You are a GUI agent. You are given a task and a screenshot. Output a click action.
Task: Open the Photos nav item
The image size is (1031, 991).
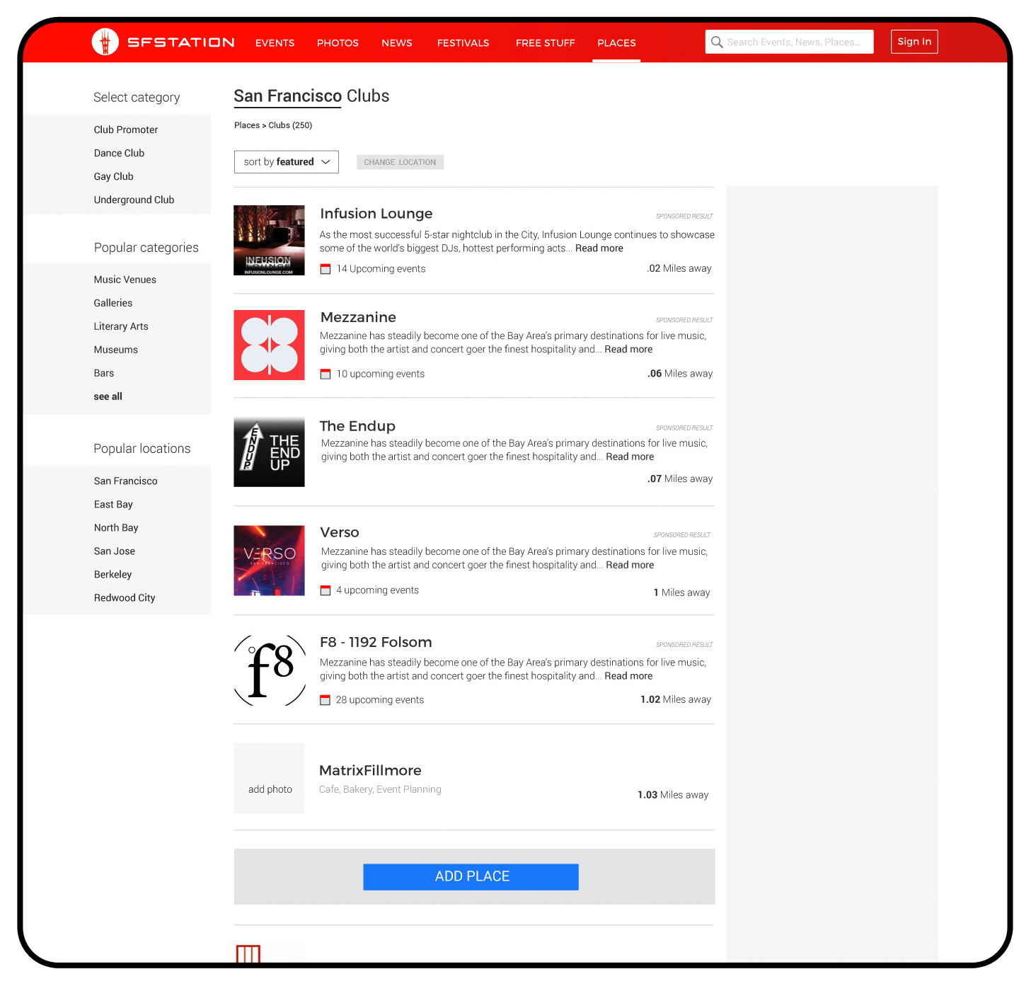coord(338,42)
